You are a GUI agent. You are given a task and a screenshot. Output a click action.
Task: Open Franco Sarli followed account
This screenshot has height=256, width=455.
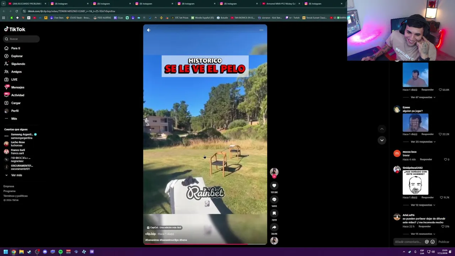(x=15, y=151)
